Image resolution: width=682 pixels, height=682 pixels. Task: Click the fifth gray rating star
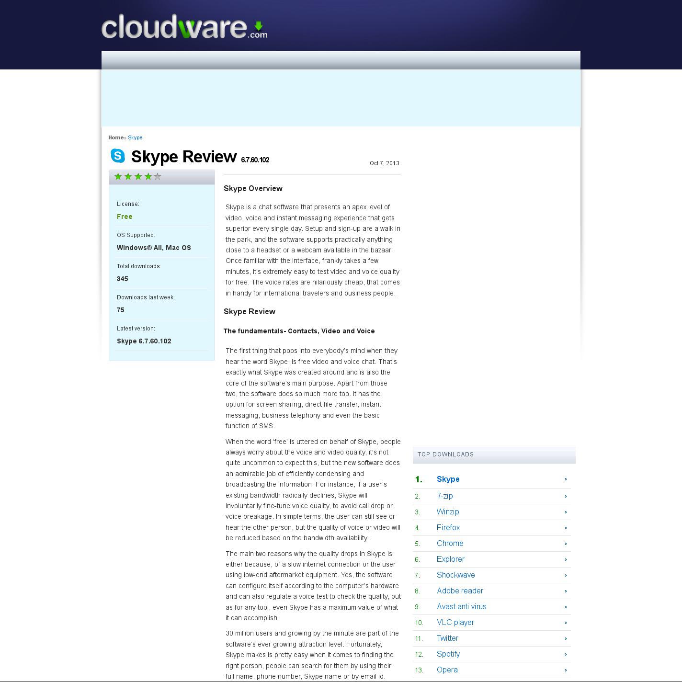point(158,177)
